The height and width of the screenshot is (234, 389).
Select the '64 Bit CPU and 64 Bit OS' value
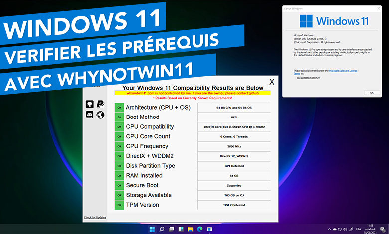pyautogui.click(x=234, y=108)
